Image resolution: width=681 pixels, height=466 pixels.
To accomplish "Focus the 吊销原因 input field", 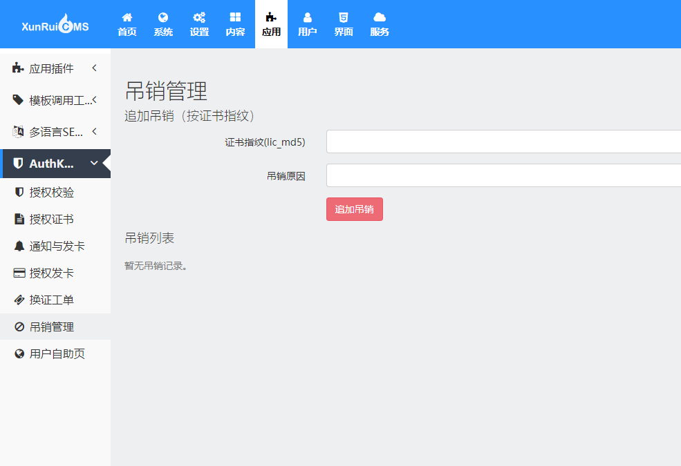I will (503, 175).
